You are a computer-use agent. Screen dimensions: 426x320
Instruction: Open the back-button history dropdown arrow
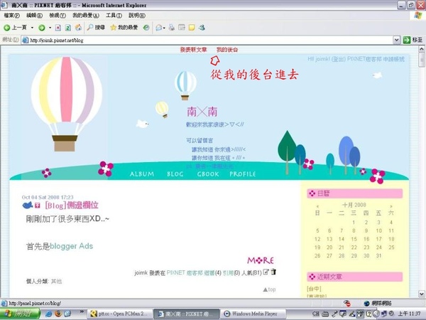(x=32, y=28)
